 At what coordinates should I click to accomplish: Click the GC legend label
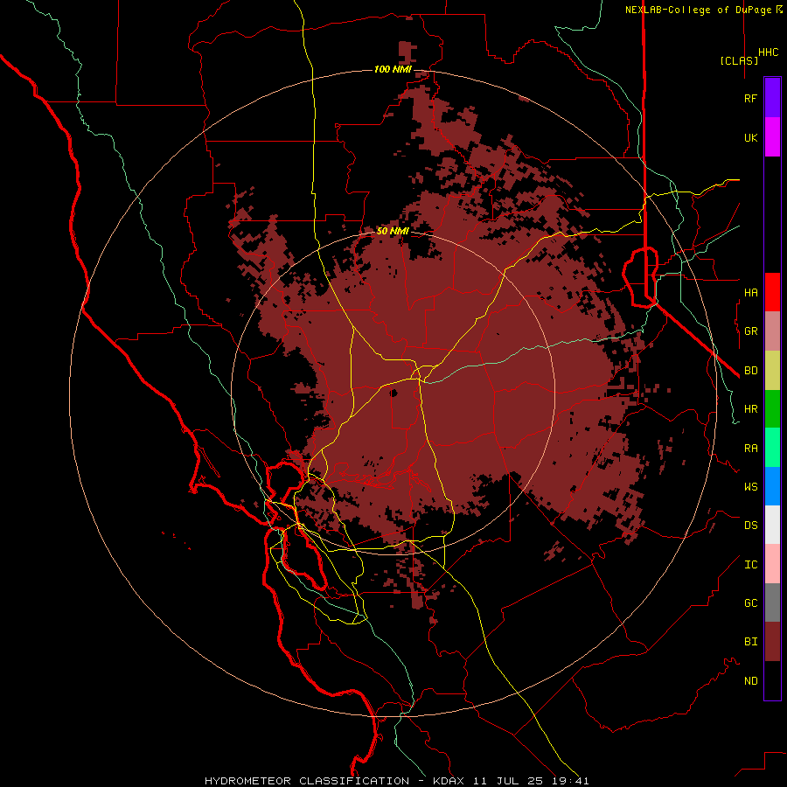tap(751, 603)
